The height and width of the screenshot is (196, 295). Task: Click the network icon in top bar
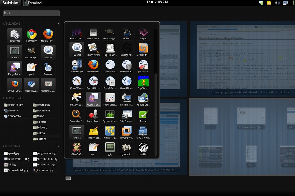pyautogui.click(x=285, y=3)
